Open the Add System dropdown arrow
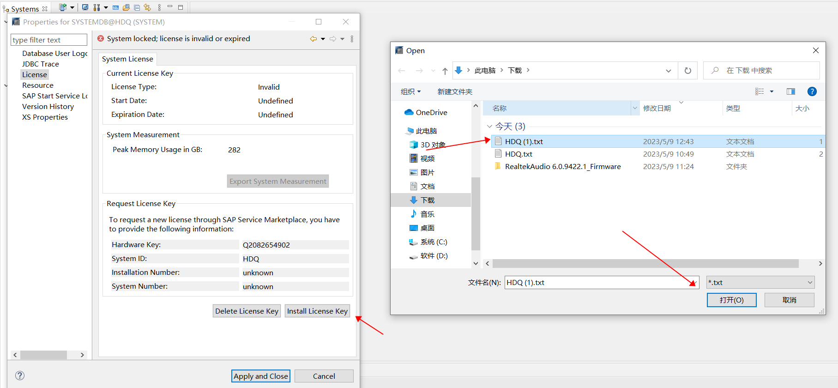The height and width of the screenshot is (388, 838). pos(72,7)
